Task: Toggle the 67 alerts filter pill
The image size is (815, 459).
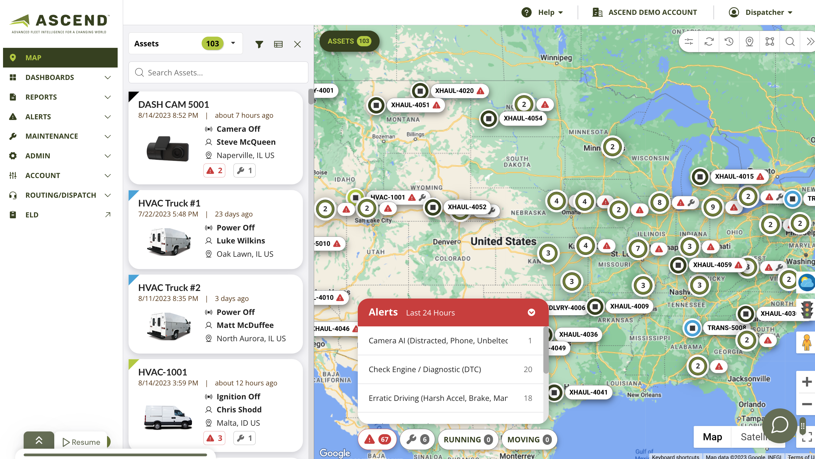Action: click(x=377, y=439)
